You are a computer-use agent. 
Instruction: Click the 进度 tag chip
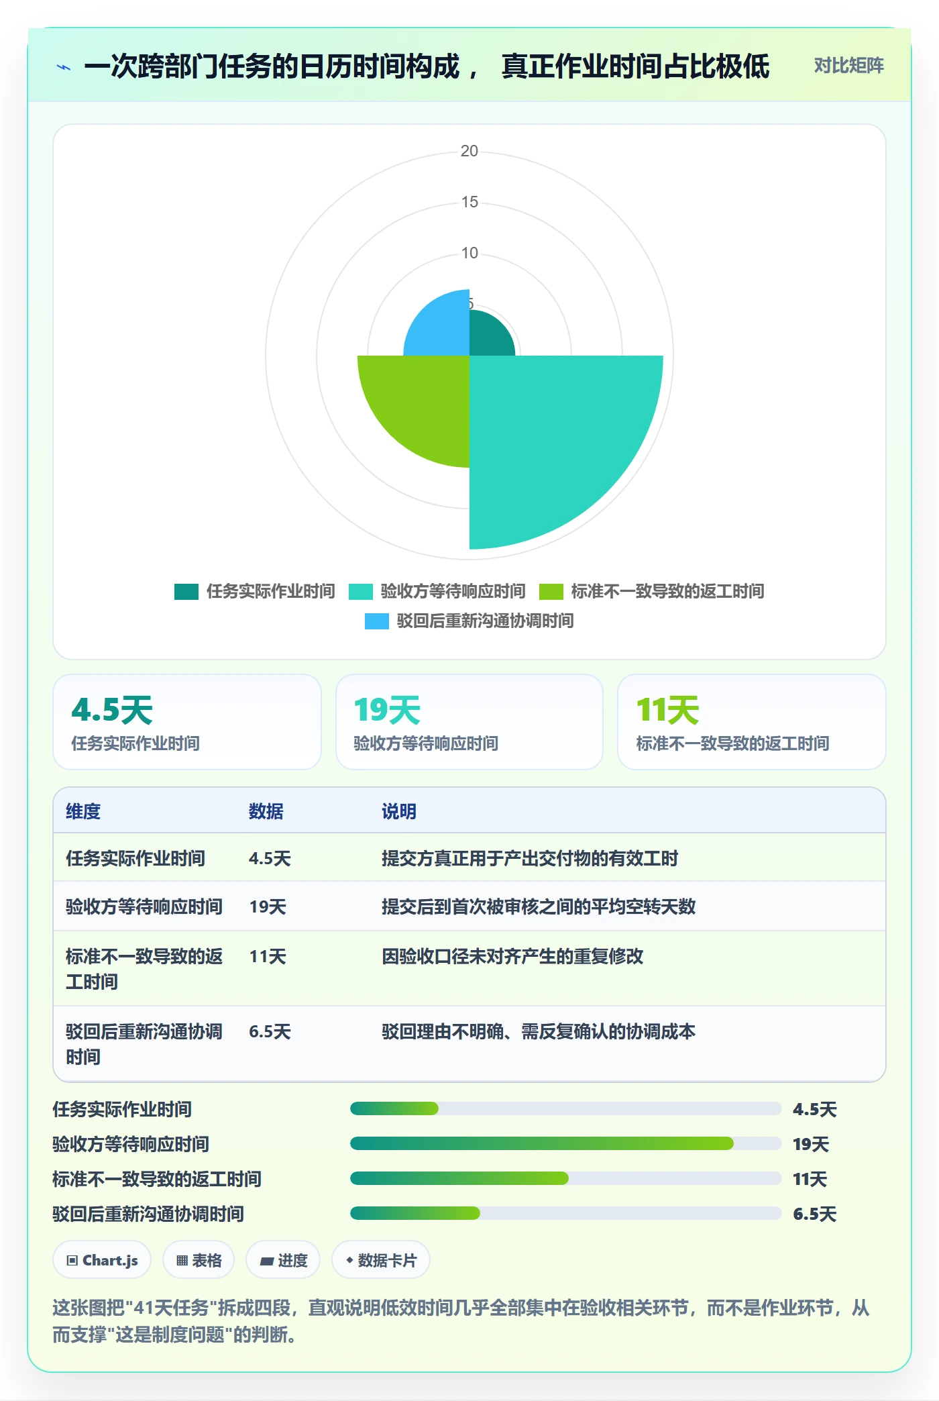[x=283, y=1260]
